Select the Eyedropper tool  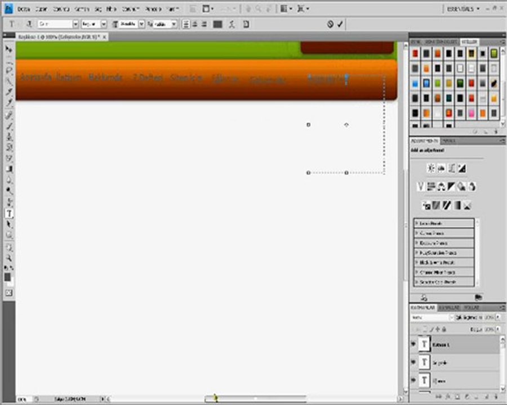[9, 103]
